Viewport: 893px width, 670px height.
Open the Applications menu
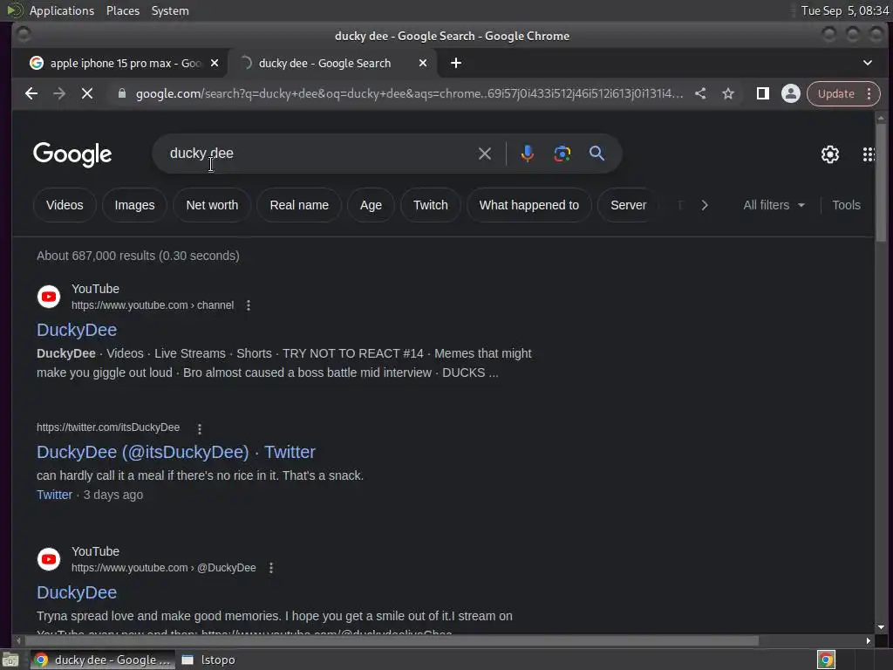pyautogui.click(x=62, y=10)
